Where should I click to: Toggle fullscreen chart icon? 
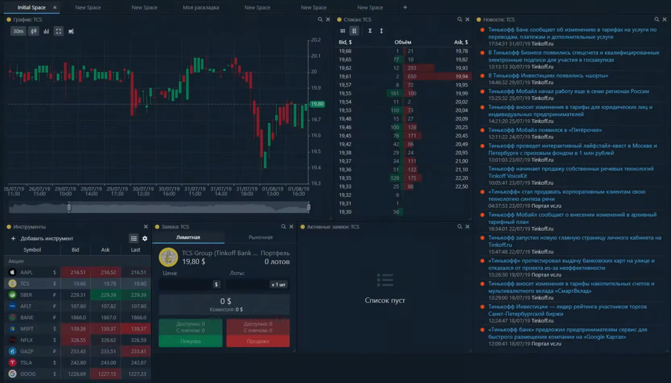pos(58,31)
